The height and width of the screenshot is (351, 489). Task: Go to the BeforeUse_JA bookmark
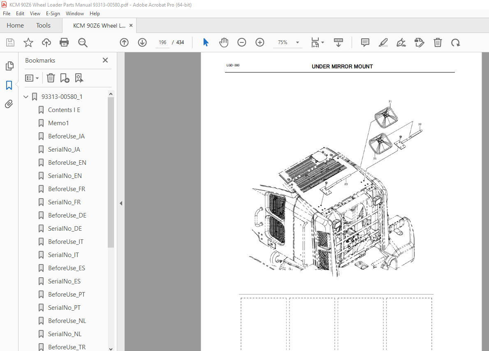tap(66, 136)
